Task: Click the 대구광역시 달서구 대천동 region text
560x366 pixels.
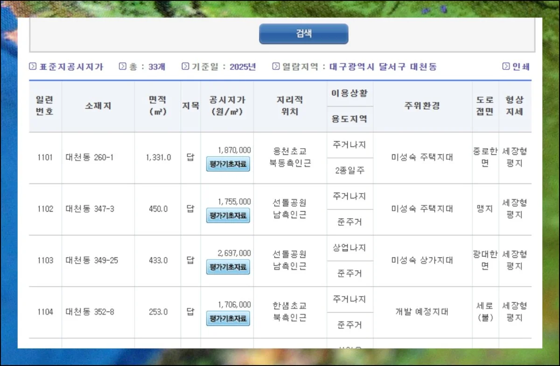Action: pos(383,67)
